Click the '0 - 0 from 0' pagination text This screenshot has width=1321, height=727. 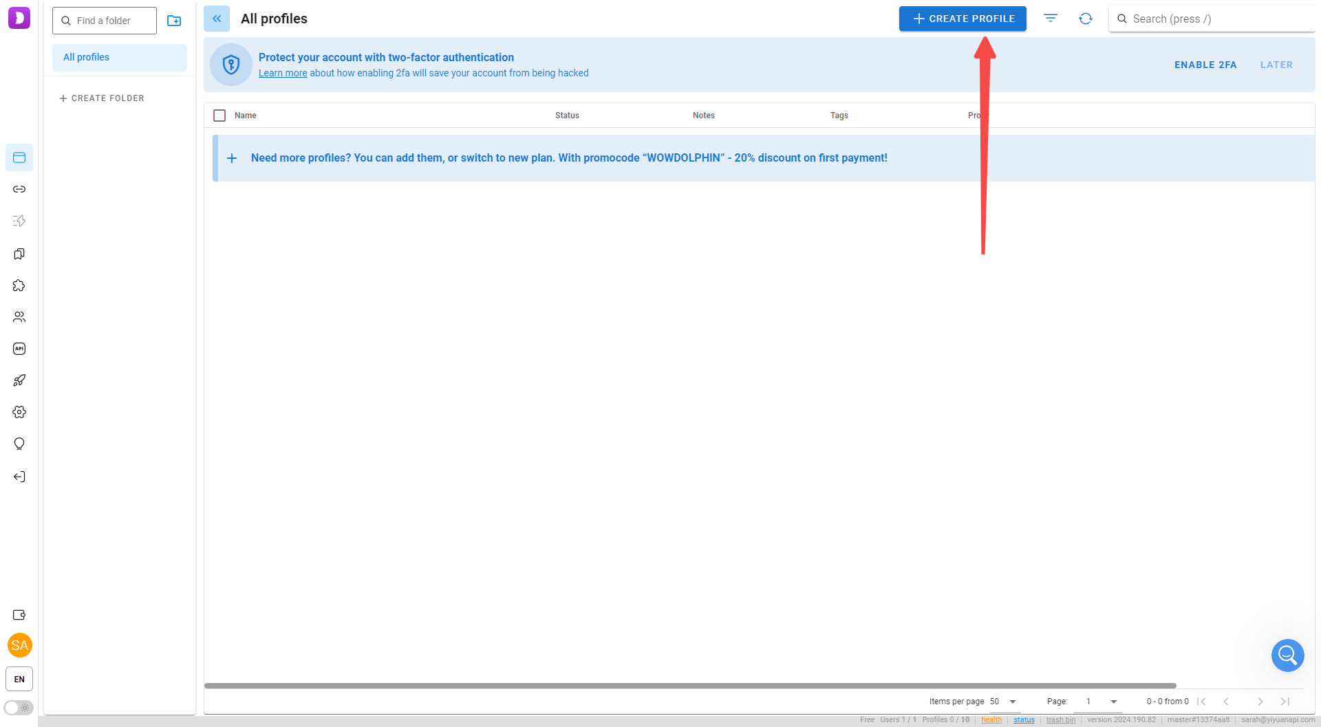(1168, 702)
